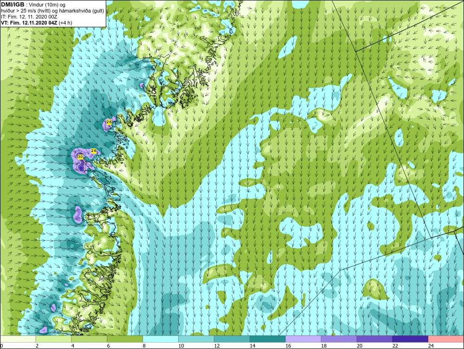Image resolution: width=464 pixels, height=349 pixels.
Task: Click the legend scale value "18"
Action: coord(324,346)
